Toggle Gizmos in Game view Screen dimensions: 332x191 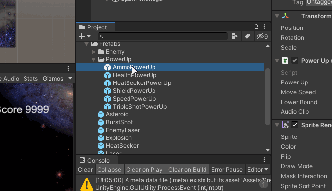pos(53,79)
